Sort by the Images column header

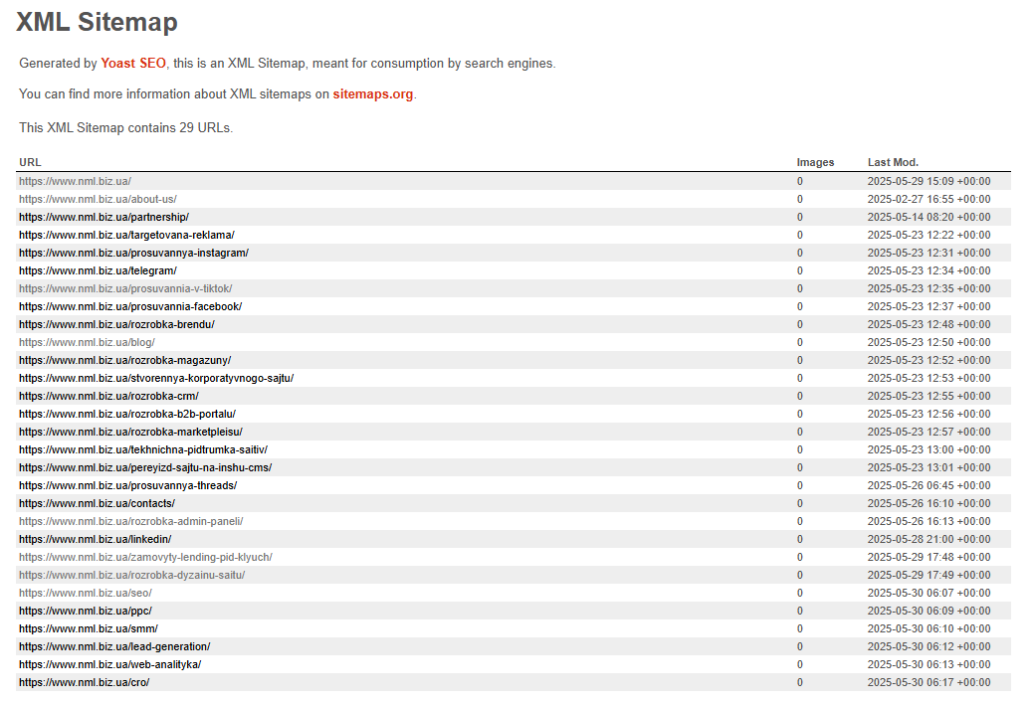[x=815, y=162]
